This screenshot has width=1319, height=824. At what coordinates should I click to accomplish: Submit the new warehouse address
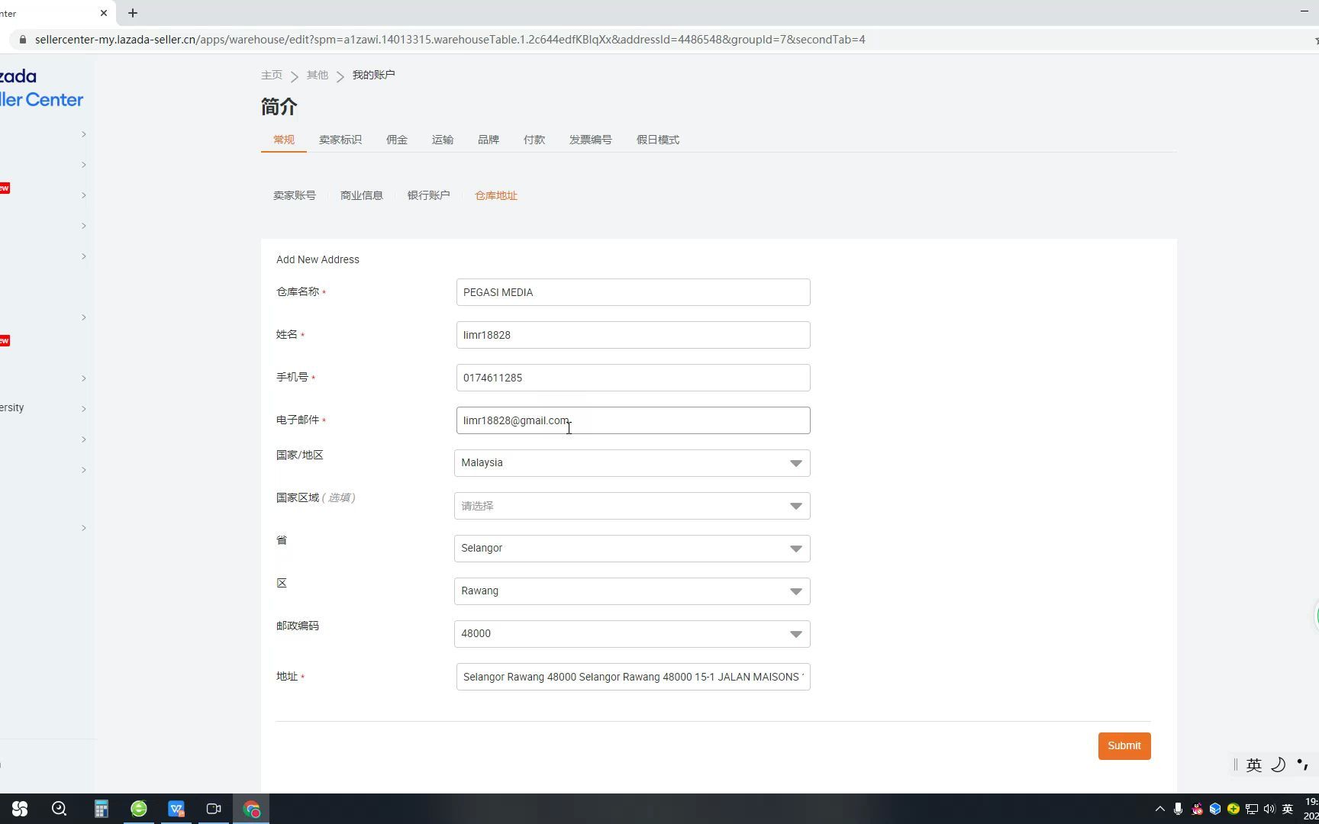click(1124, 746)
